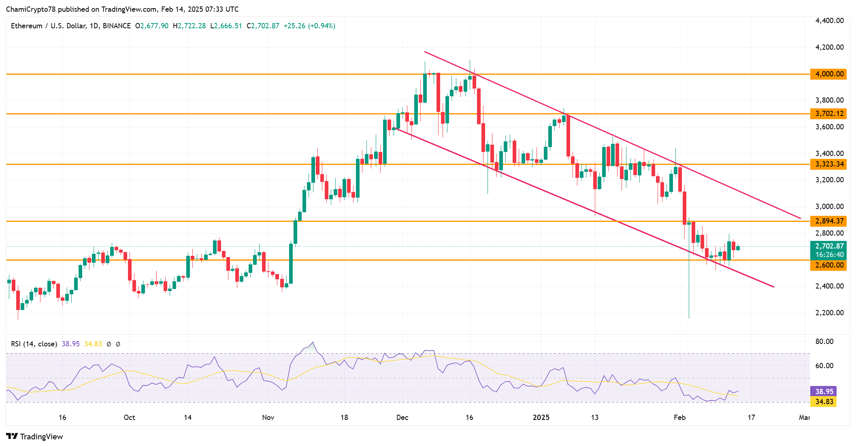
Task: Click the 60.00 RSI axis label
Action: (x=824, y=366)
